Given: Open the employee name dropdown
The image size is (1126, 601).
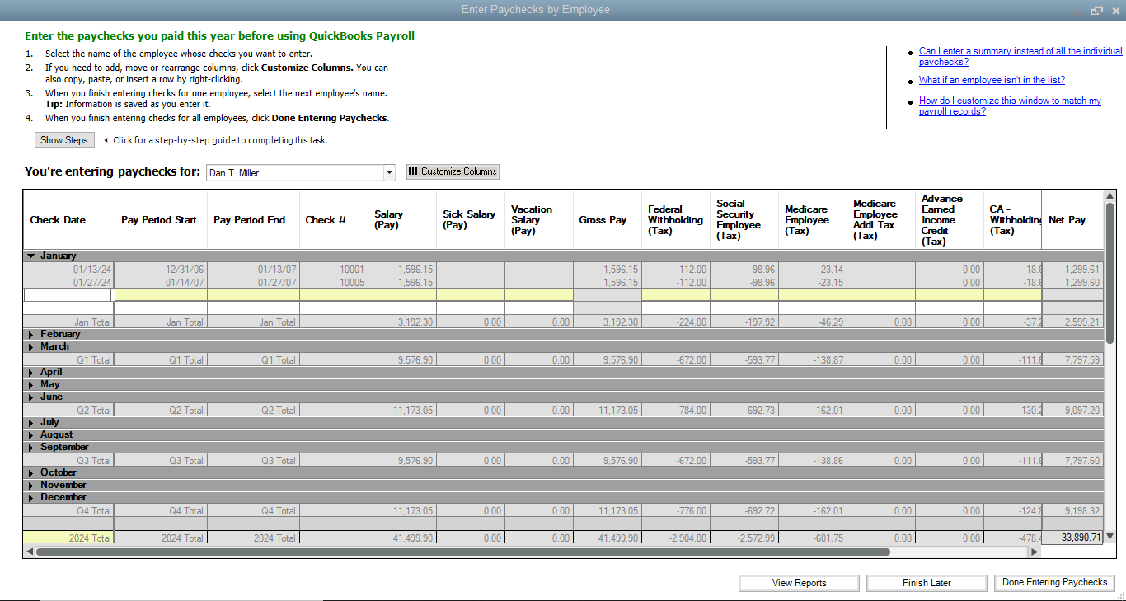Looking at the screenshot, I should [389, 173].
